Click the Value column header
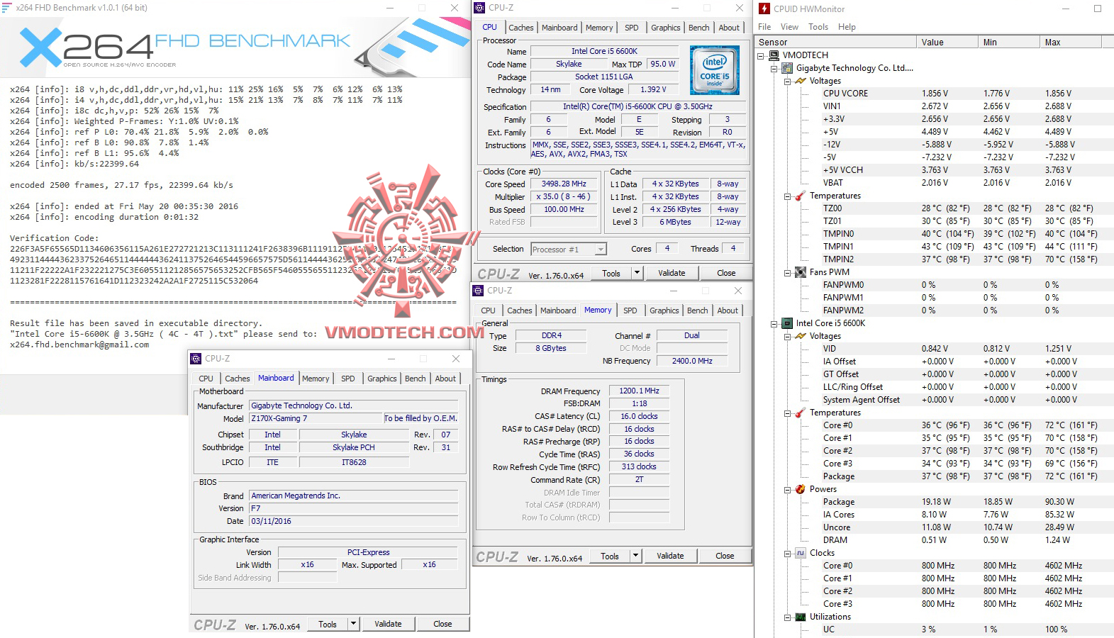Image resolution: width=1114 pixels, height=638 pixels. 947,43
